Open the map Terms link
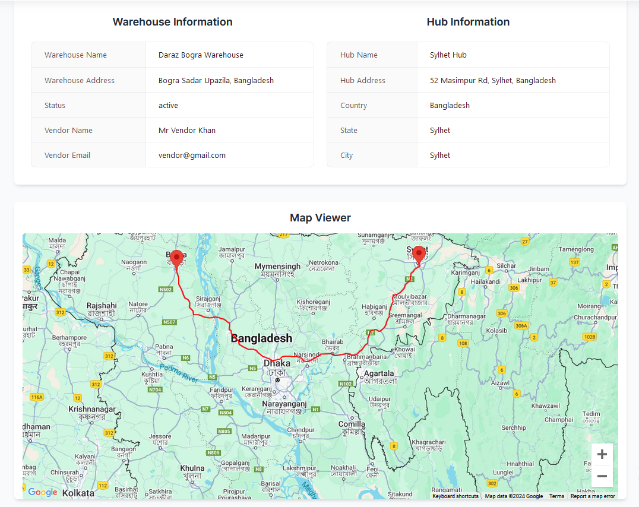Screen dimensions: 639x507 tap(556, 496)
